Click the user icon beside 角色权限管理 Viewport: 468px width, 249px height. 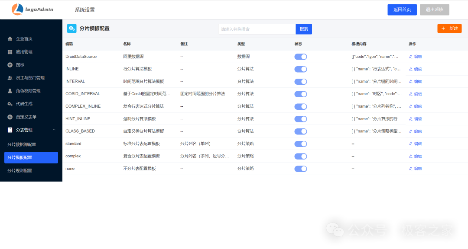point(10,91)
